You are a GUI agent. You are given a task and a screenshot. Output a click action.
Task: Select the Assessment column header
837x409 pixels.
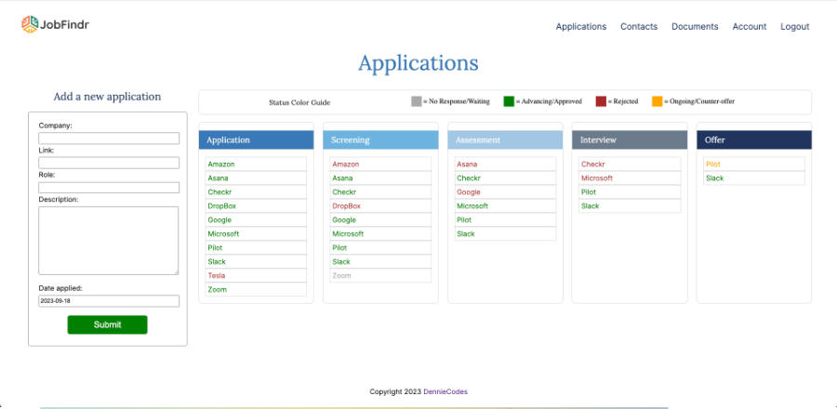click(505, 139)
